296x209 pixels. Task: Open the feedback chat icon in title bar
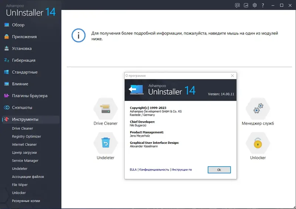point(237,5)
